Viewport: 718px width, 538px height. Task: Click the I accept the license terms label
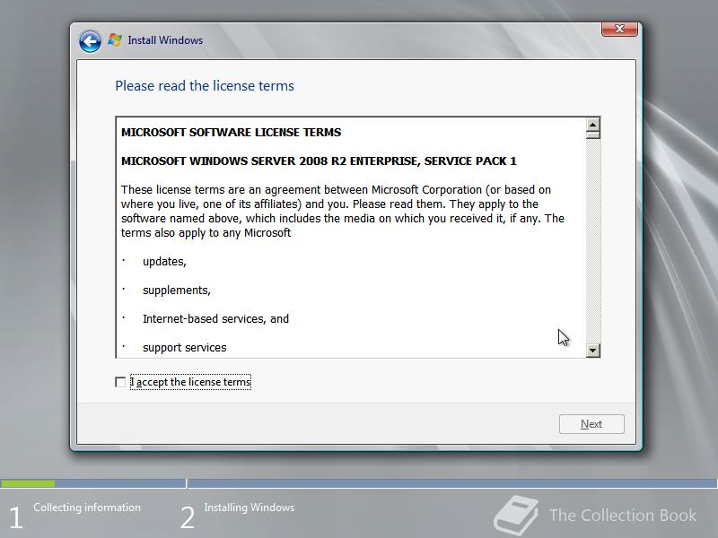[190, 382]
